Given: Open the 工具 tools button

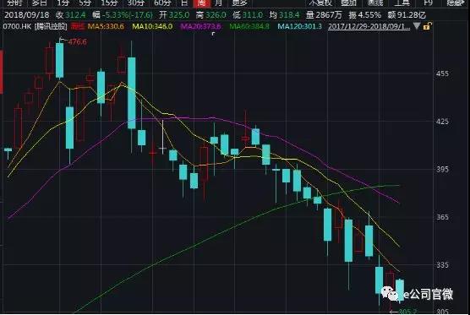Looking at the screenshot, I should [402, 3].
